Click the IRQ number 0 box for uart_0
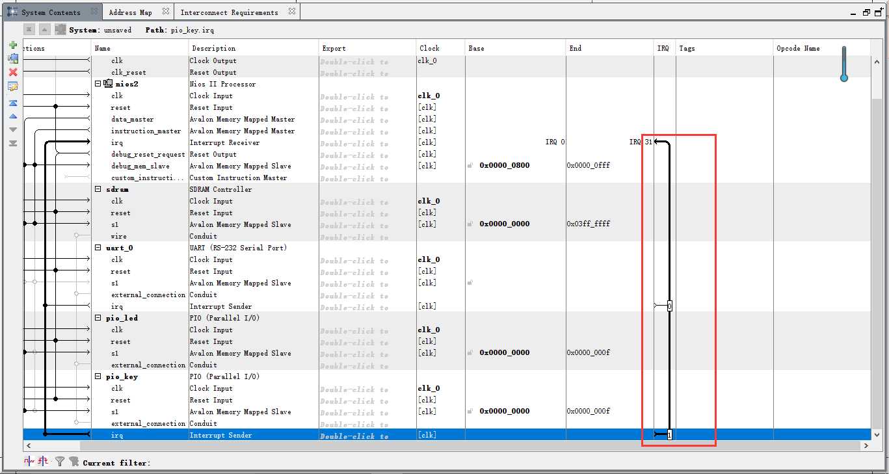 [x=669, y=306]
